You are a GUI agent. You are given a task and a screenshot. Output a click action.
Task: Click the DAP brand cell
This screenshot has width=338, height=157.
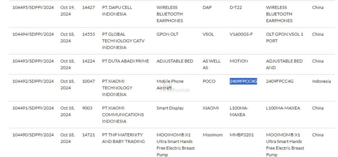point(207,8)
